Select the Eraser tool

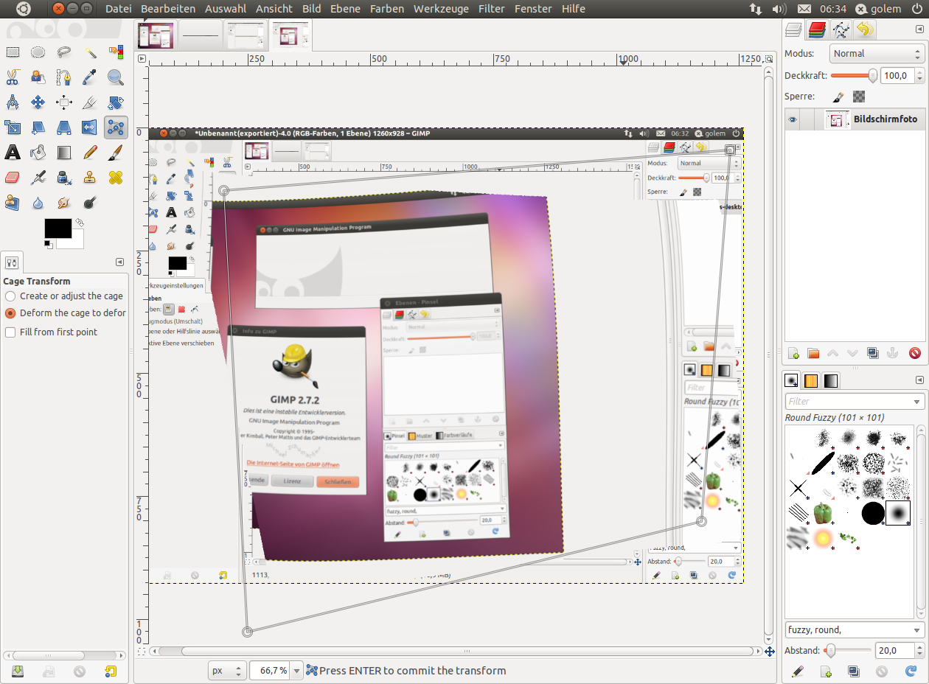(x=12, y=177)
